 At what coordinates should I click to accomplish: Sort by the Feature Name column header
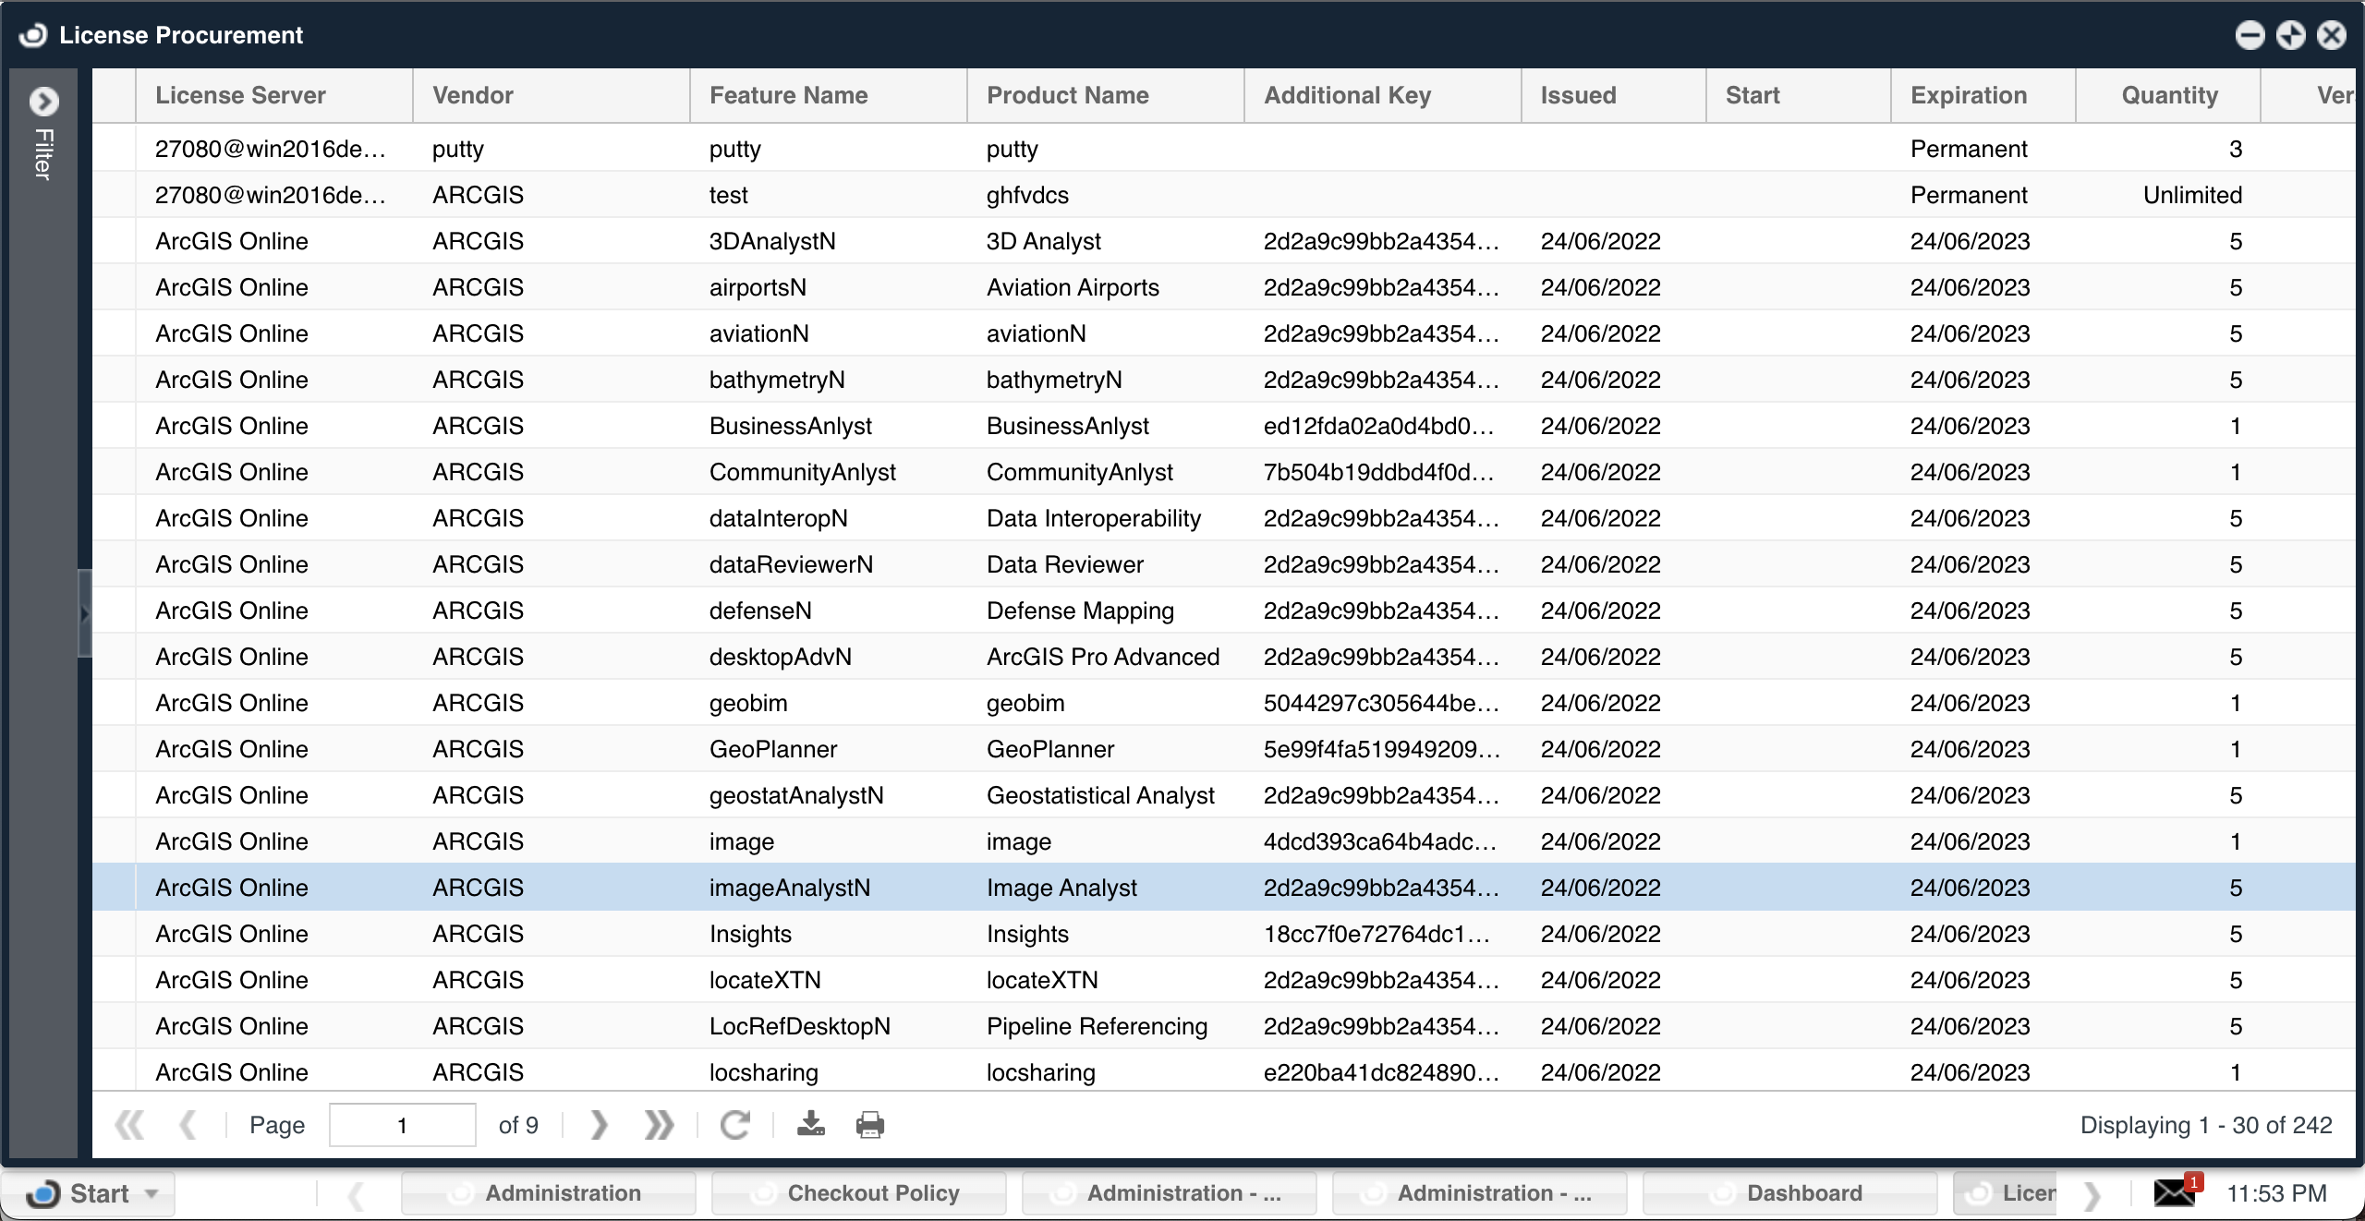[x=788, y=95]
